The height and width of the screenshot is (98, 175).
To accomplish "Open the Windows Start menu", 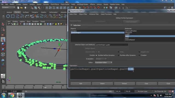I will coord(4,95).
